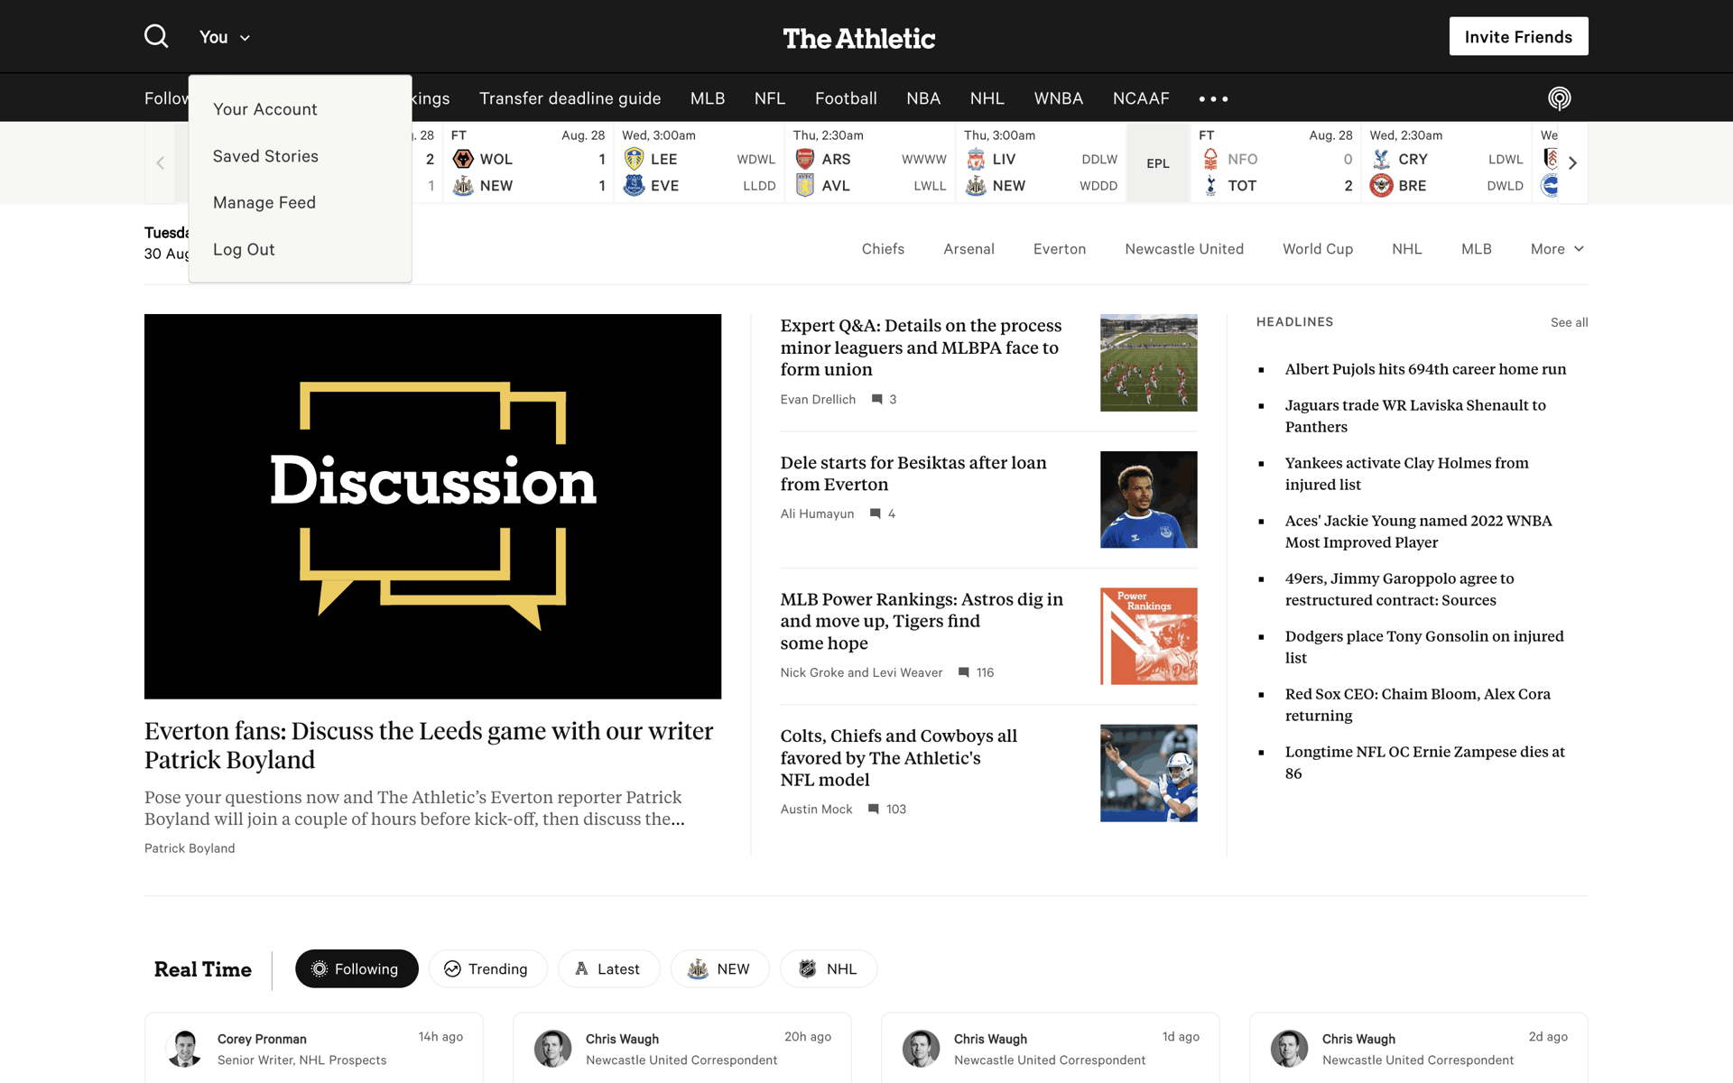Open the Jackie Young WNBA headline
This screenshot has width=1733, height=1083.
tap(1418, 532)
